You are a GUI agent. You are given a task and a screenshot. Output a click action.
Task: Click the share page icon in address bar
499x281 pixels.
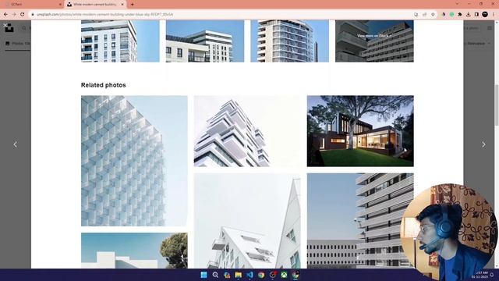424,14
